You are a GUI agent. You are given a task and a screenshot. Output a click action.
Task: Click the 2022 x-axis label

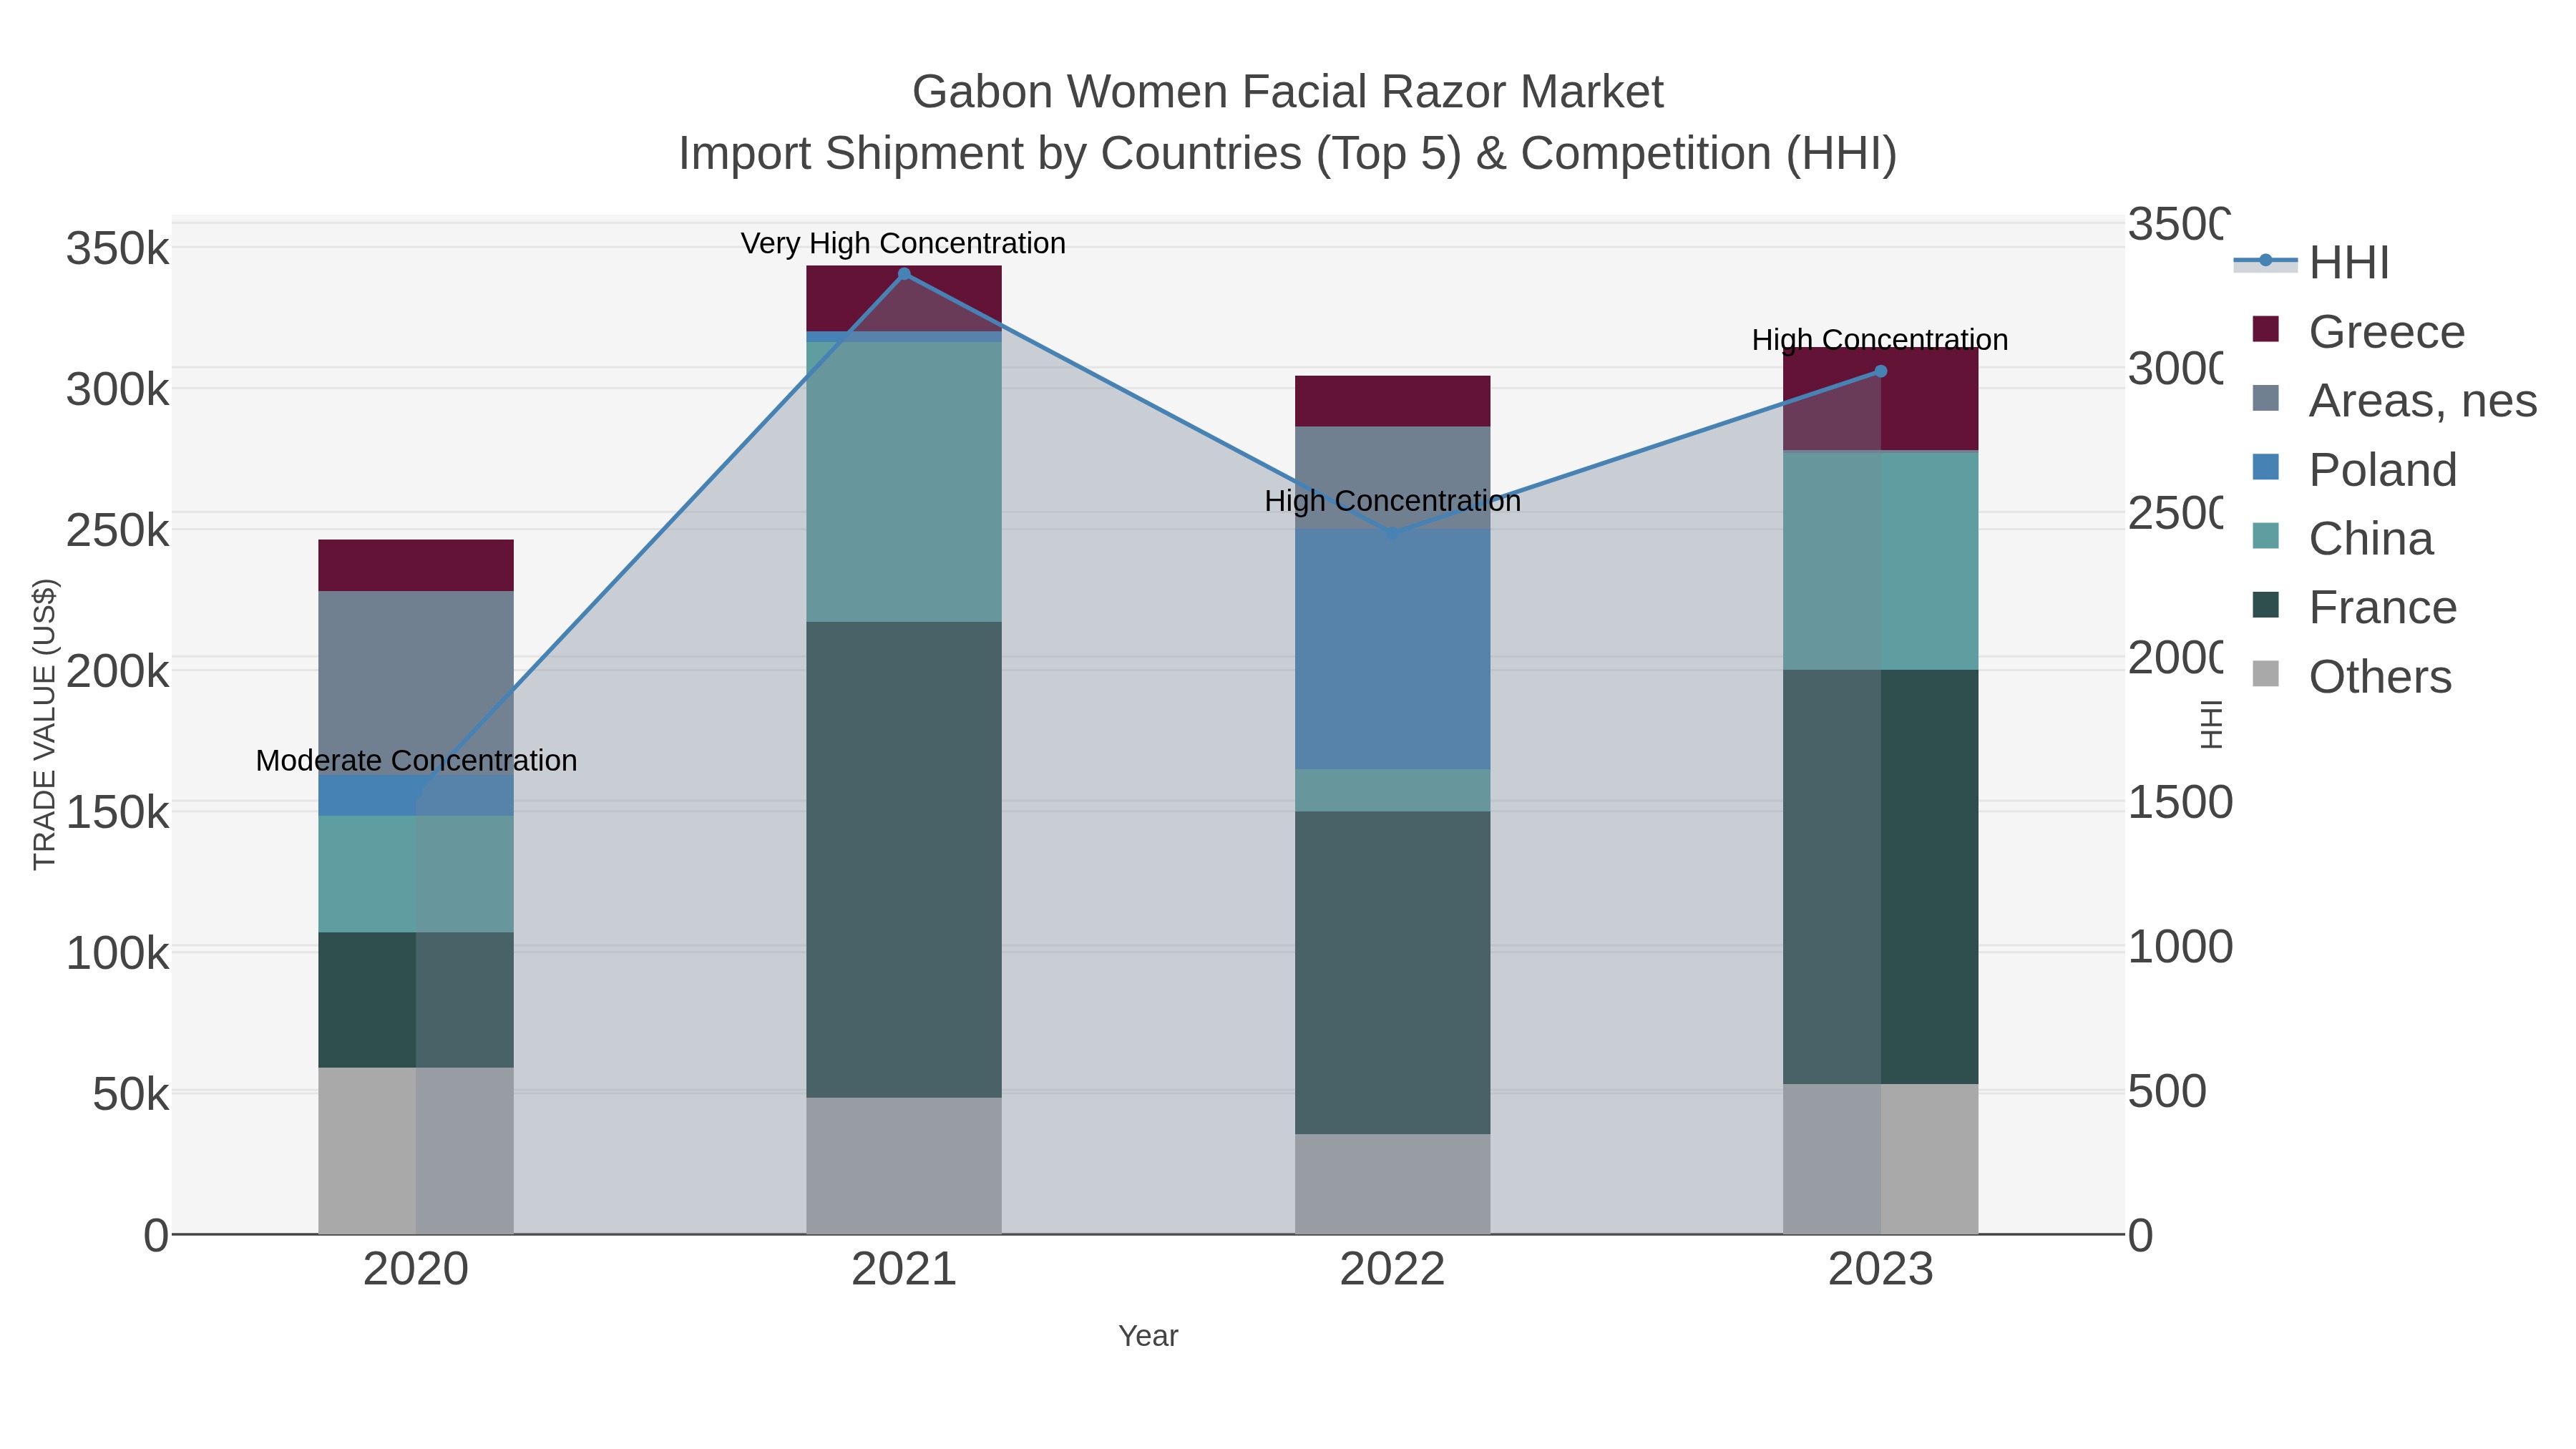[x=1393, y=1270]
